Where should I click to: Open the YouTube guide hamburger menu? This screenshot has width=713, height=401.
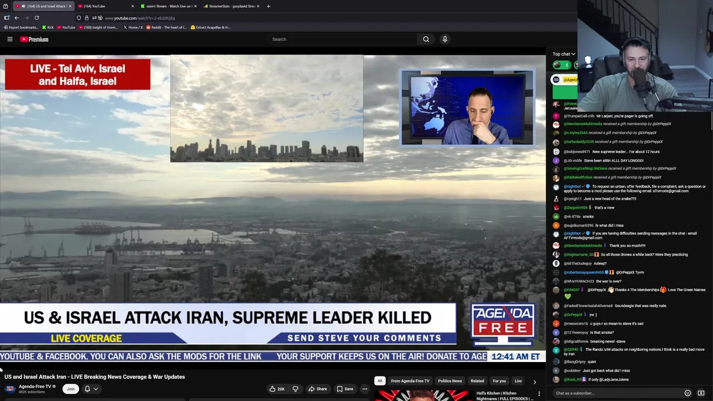pyautogui.click(x=9, y=39)
